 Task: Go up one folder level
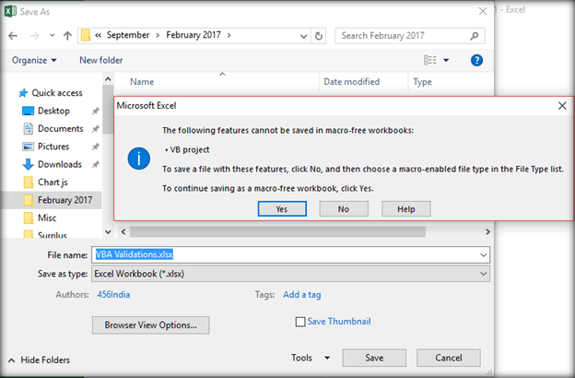67,36
